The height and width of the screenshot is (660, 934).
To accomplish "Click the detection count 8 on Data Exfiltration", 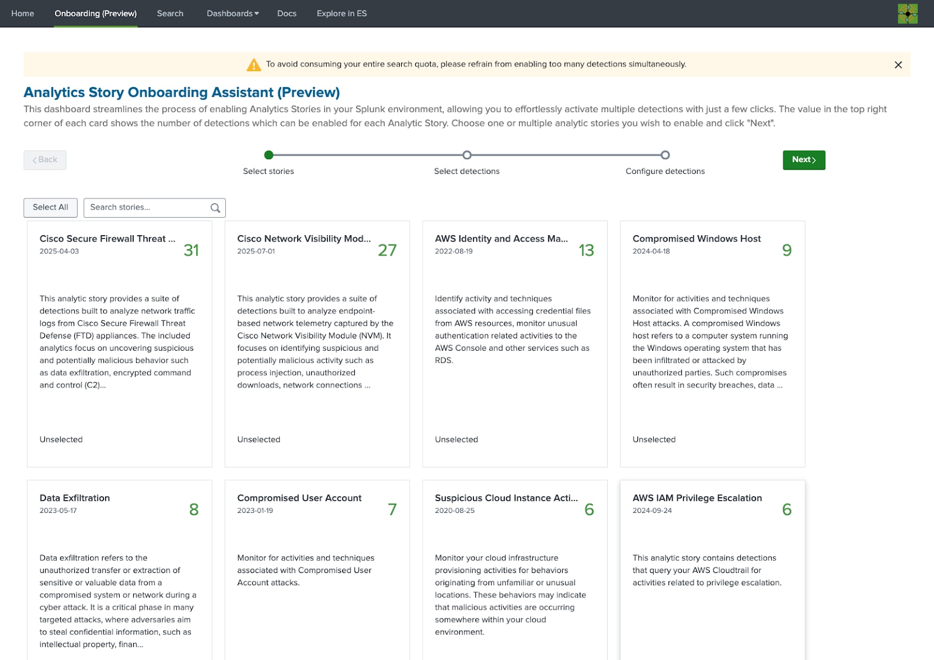I will [194, 509].
